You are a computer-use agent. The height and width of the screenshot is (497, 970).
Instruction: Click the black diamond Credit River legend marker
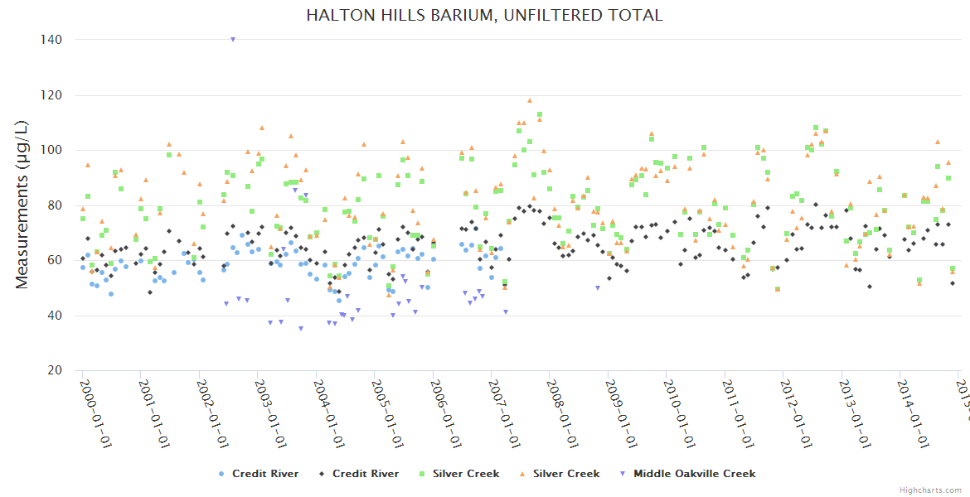point(321,474)
